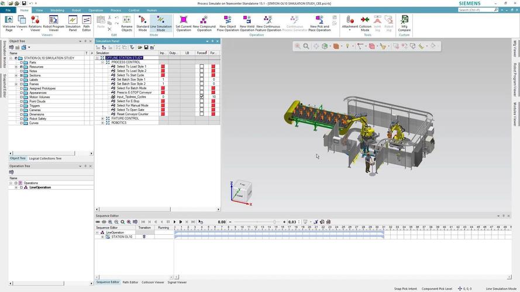Collapse STATION OL10 SIMULATION STUDY root

(x=11, y=58)
